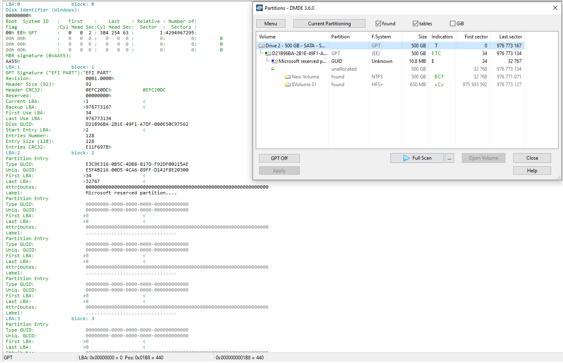563x363 pixels.
Task: Click the Size column header
Action: (415, 37)
